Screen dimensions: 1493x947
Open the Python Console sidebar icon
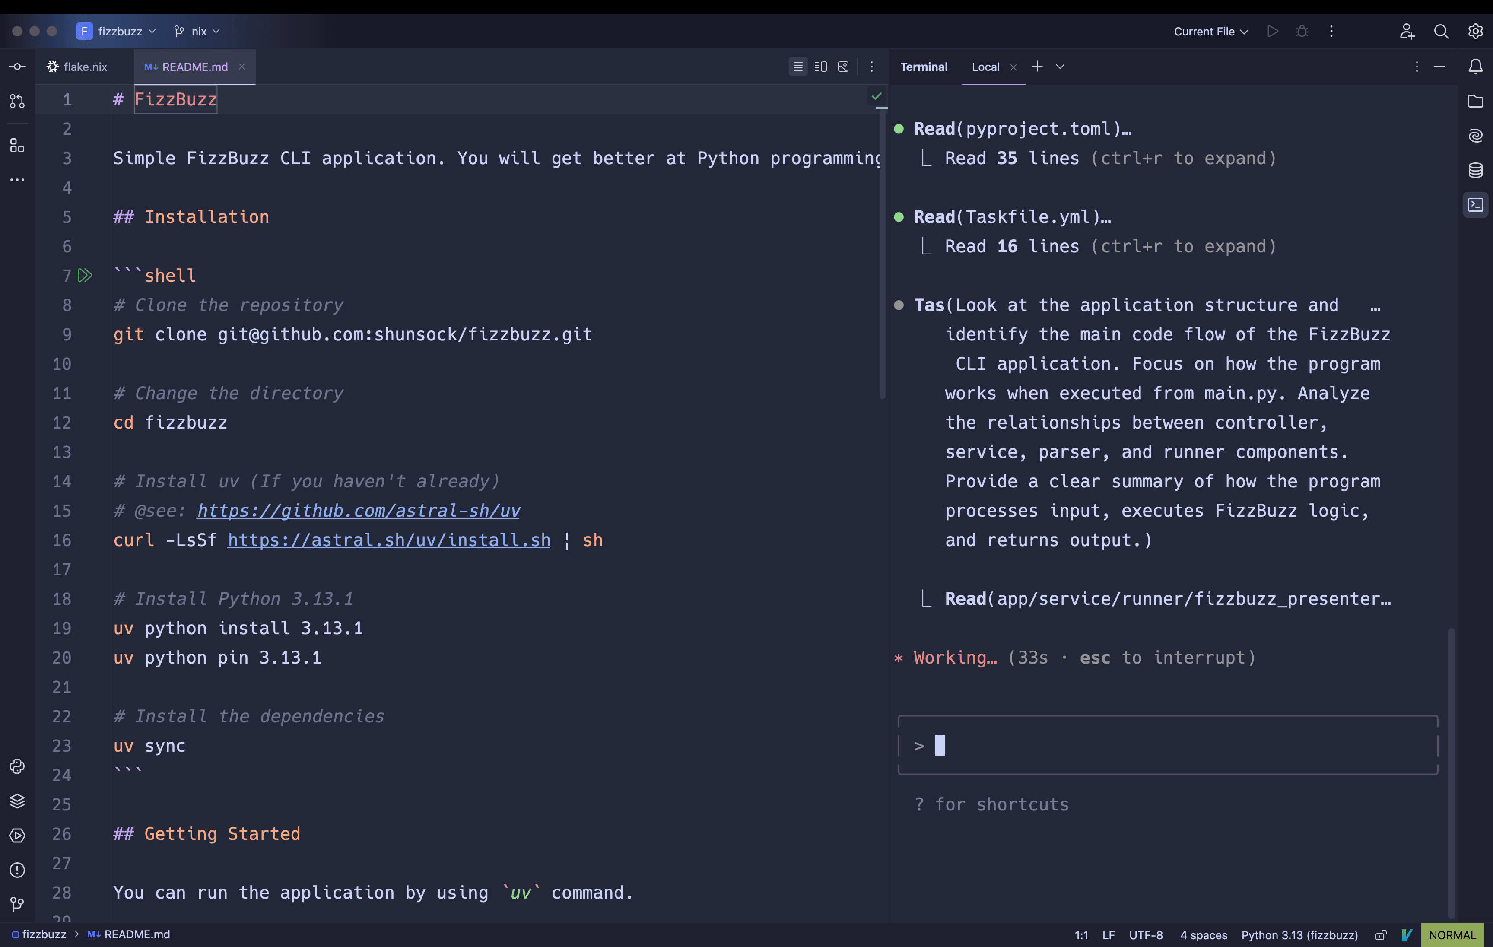point(17,766)
